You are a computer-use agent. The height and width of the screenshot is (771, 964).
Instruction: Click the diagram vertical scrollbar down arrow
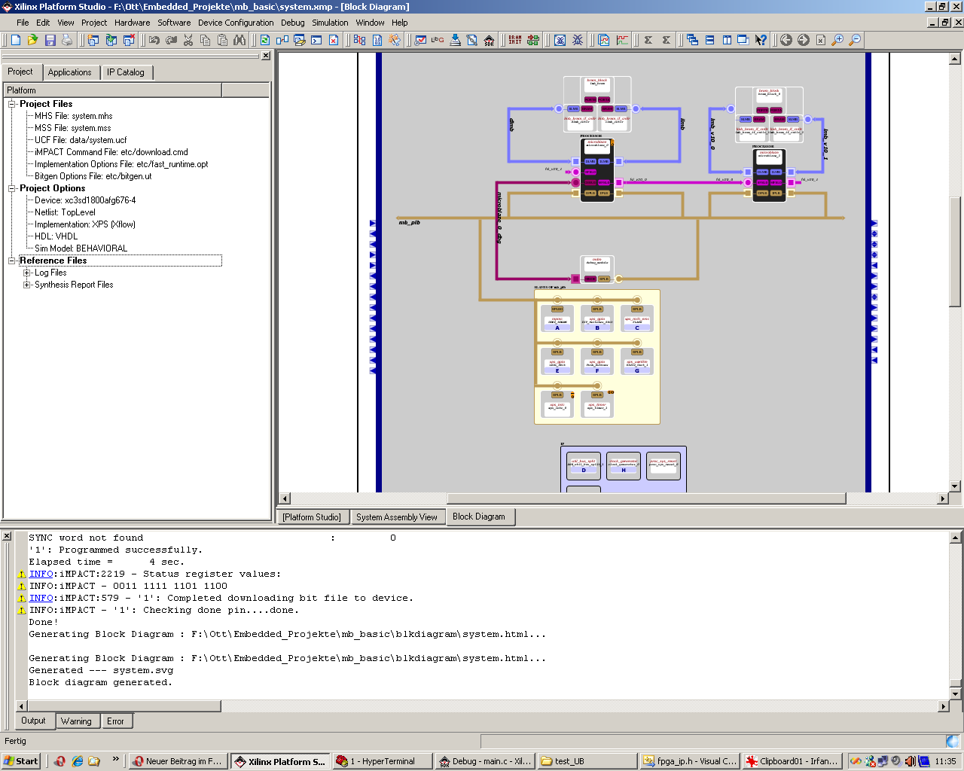click(x=955, y=486)
